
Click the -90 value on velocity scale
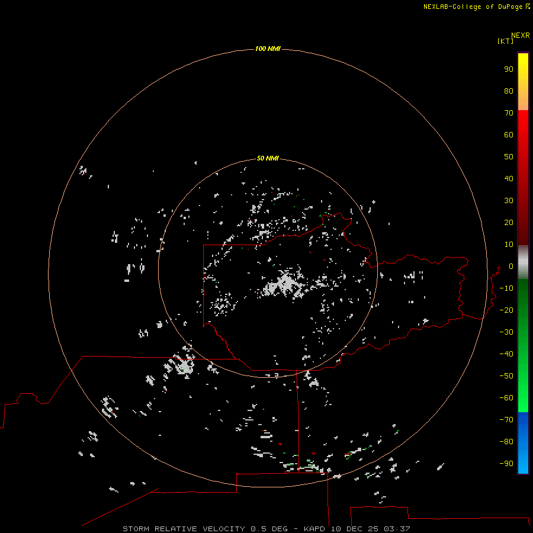click(506, 464)
